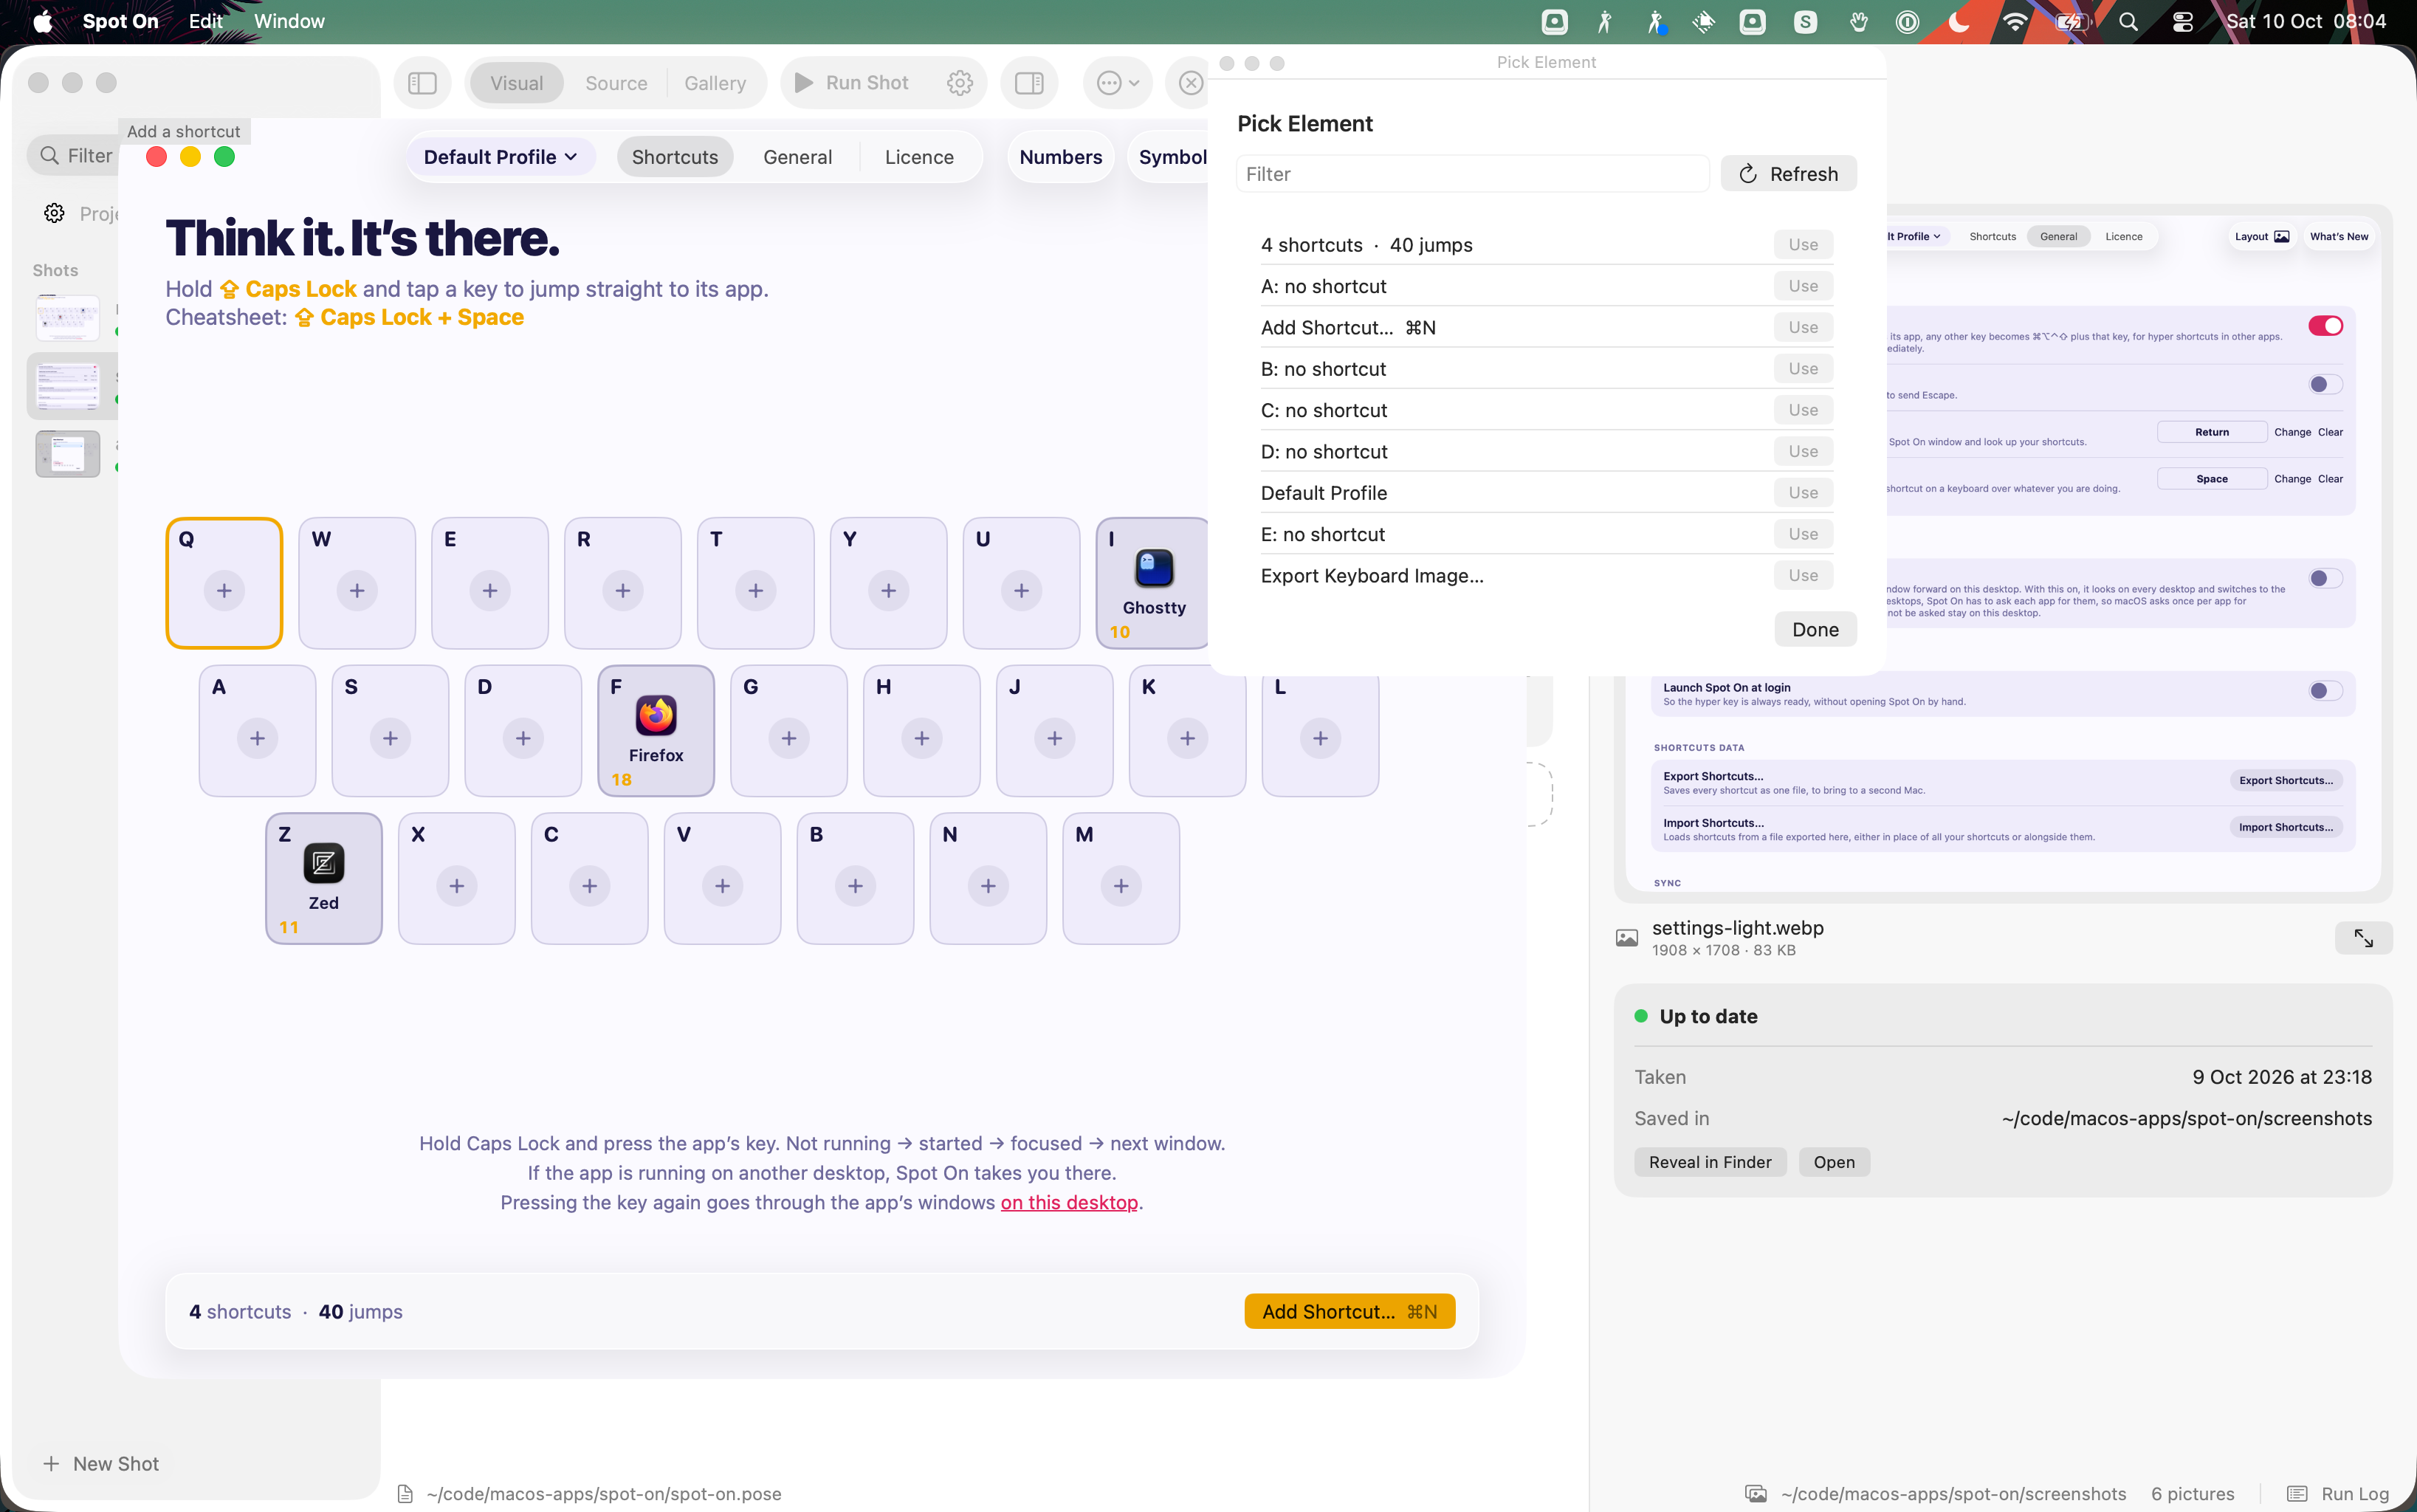Image resolution: width=2417 pixels, height=1512 pixels.
Task: Toggle the left sidebar panel icon
Action: coord(422,83)
